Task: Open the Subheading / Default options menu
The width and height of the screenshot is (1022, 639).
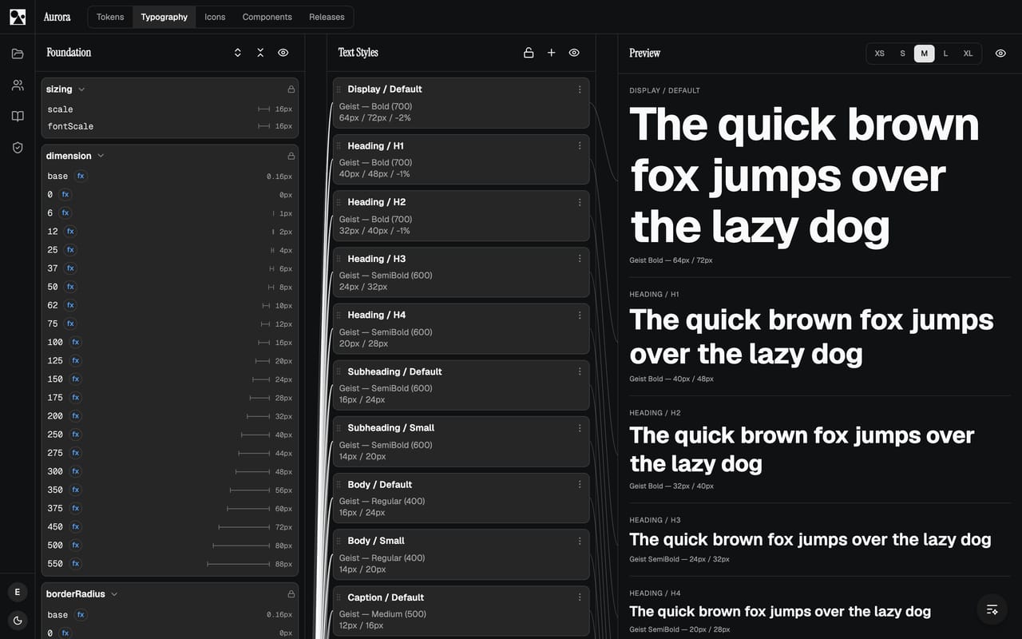Action: (x=580, y=371)
